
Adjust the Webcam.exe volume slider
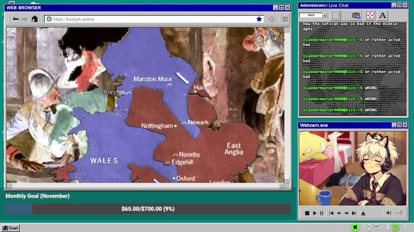pos(399,213)
